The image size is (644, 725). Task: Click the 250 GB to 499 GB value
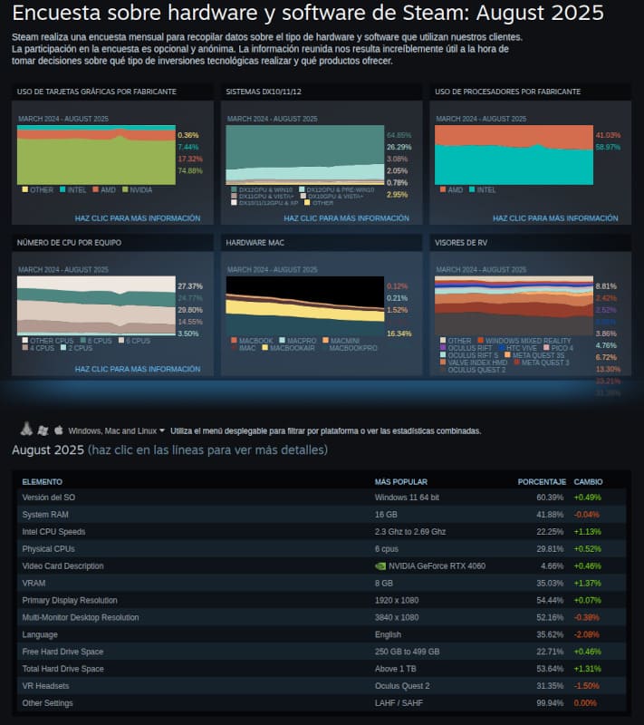pyautogui.click(x=407, y=652)
